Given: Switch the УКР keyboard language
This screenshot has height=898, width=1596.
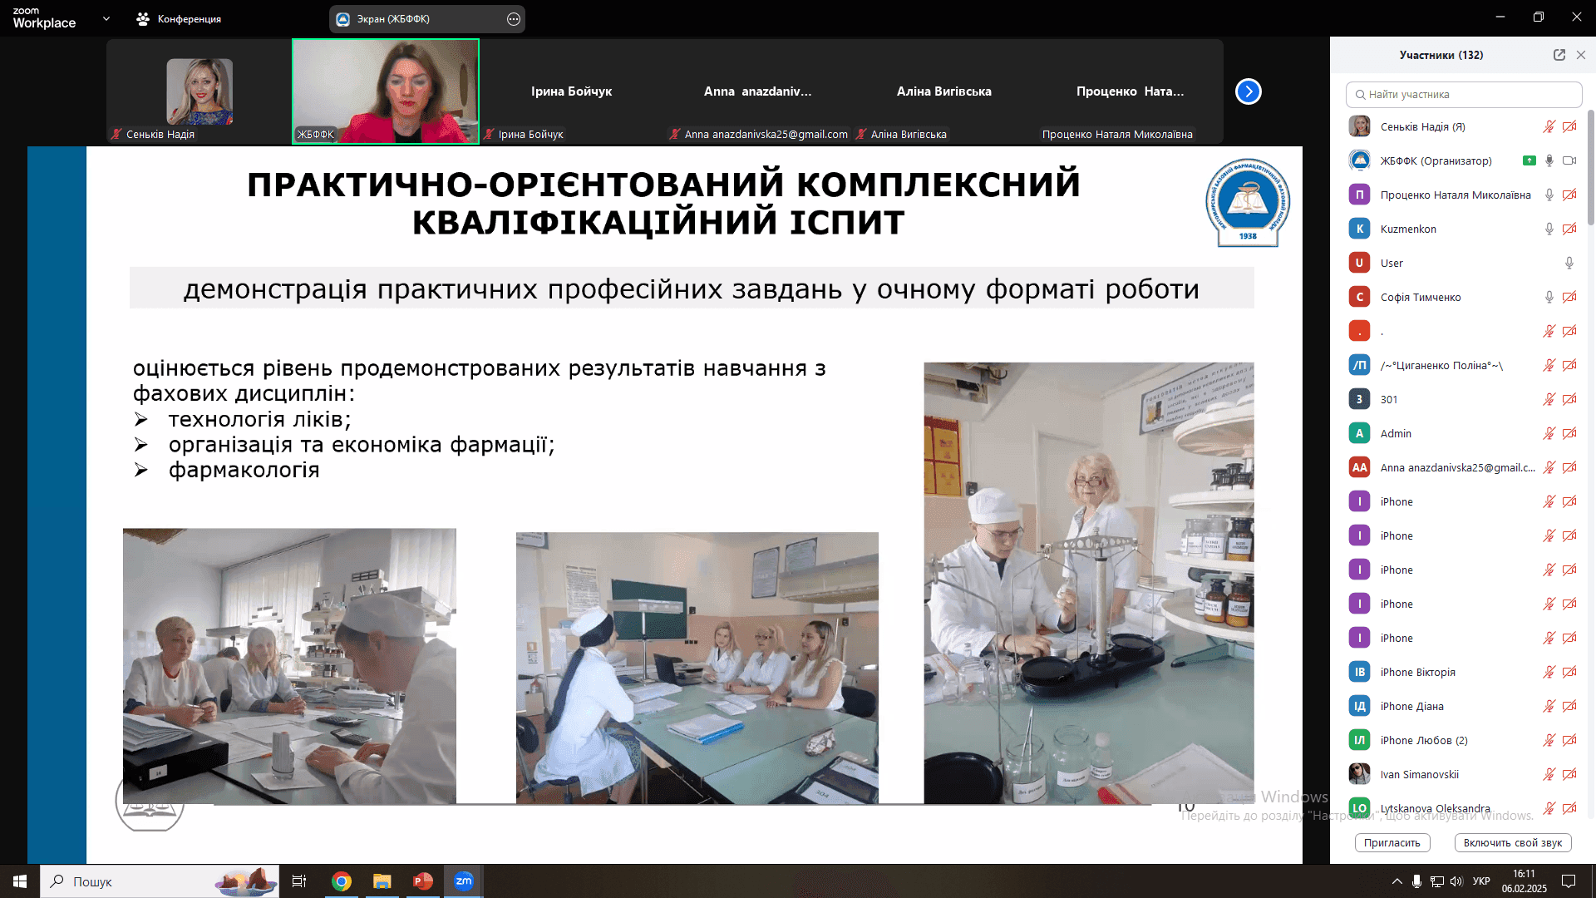Looking at the screenshot, I should [1481, 881].
